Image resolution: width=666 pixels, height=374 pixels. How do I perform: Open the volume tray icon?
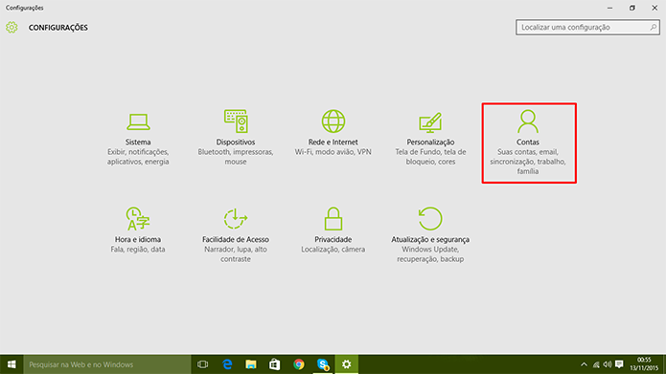point(608,364)
